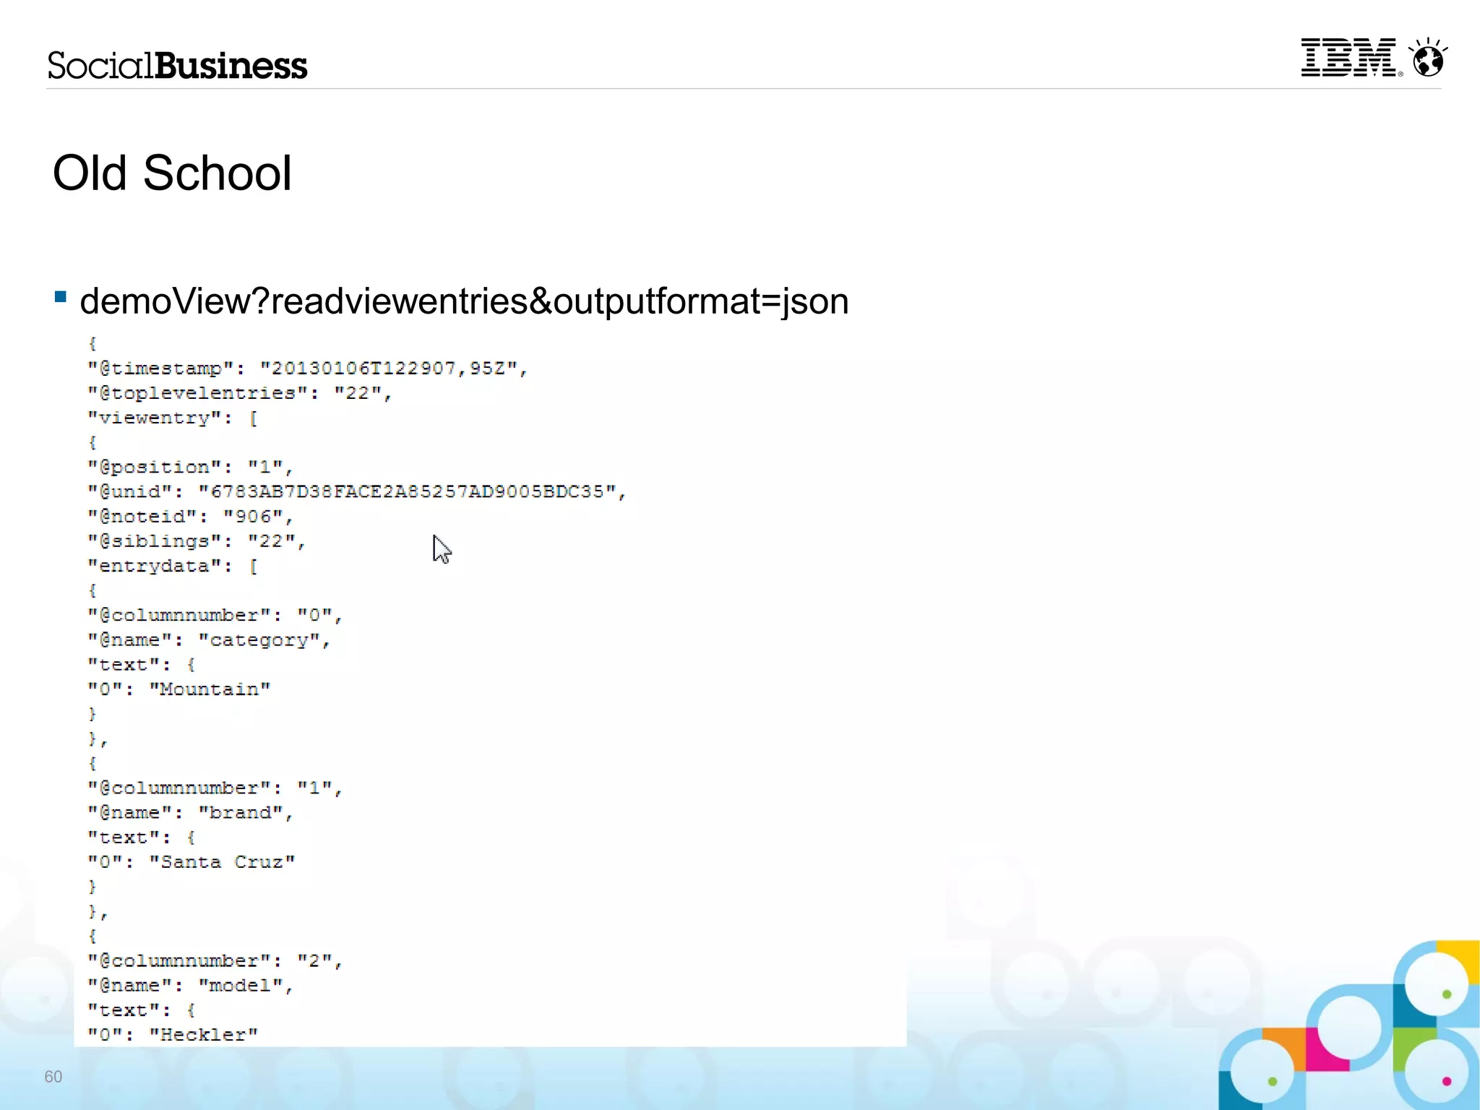Viewport: 1480px width, 1110px height.
Task: Select the "0": "Santa Cruz" line
Action: (191, 862)
